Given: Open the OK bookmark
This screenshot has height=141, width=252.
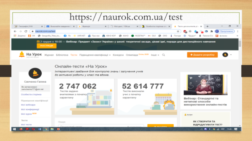Looking at the screenshot, I should pyautogui.click(x=31, y=36).
